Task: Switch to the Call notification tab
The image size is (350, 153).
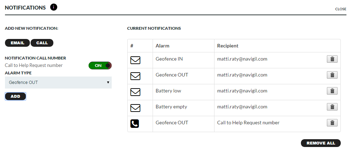Action: tap(42, 43)
